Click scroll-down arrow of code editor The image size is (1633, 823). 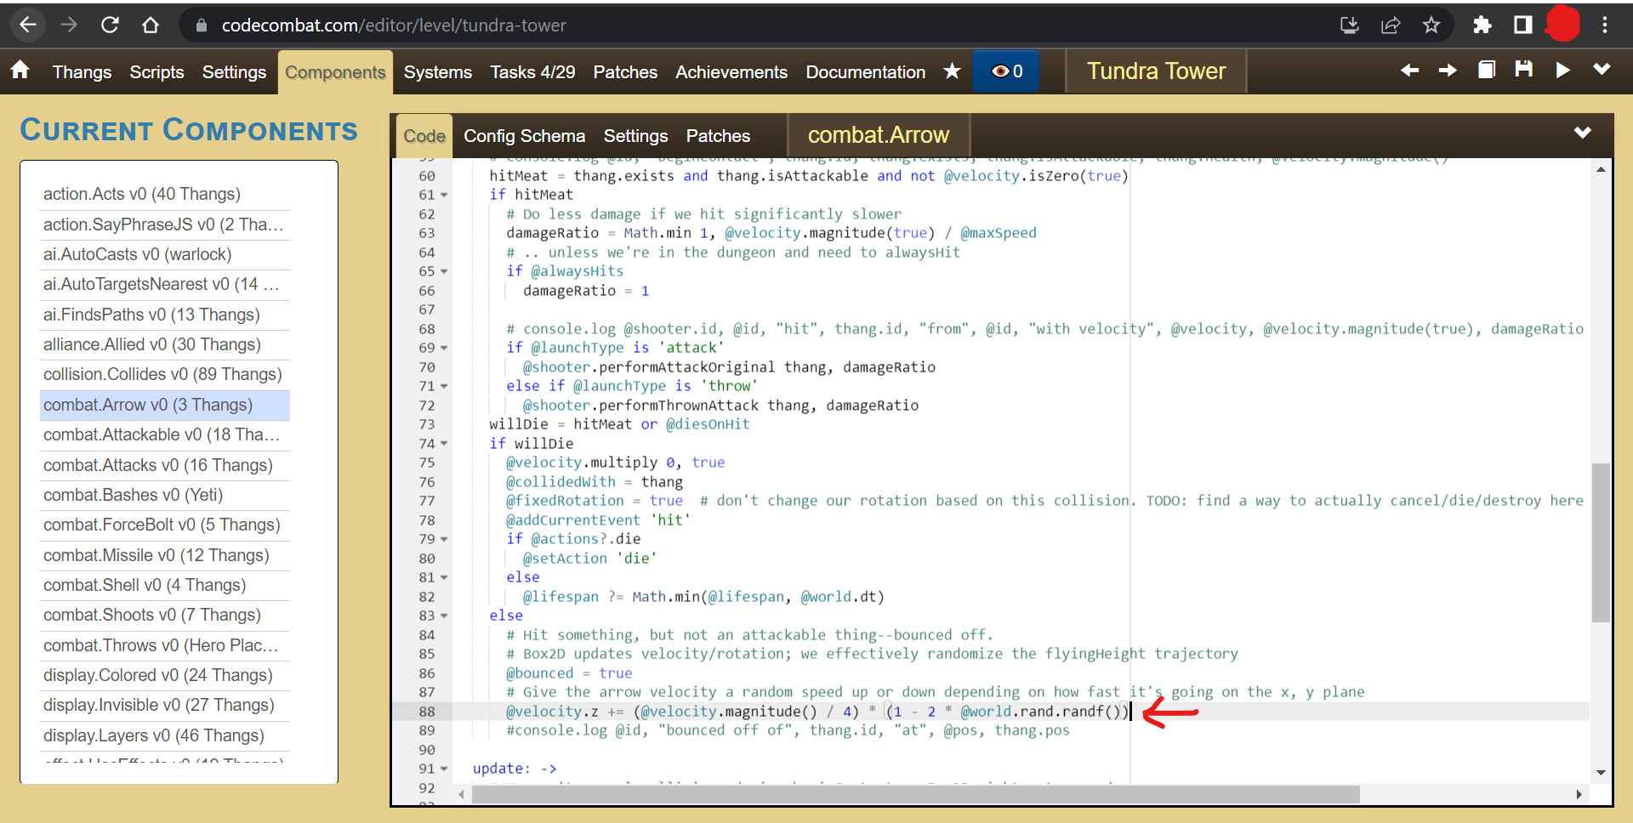click(1601, 773)
